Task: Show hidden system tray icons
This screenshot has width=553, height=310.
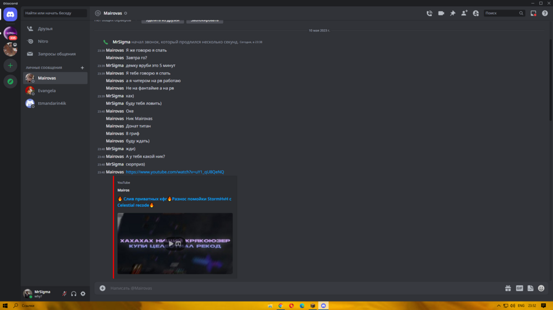Action: tap(498, 306)
